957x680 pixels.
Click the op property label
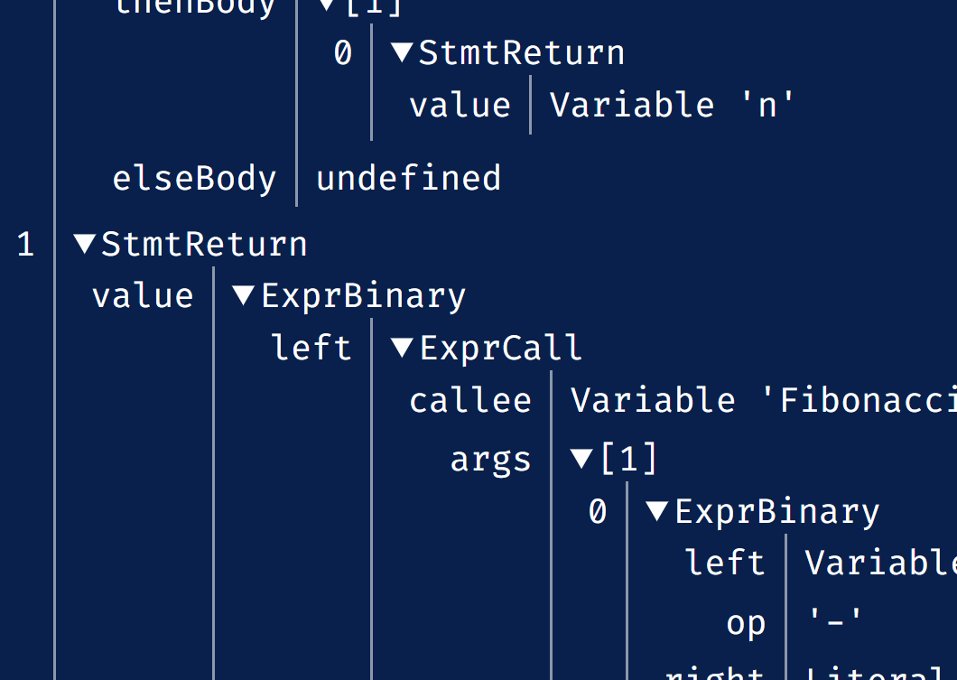point(745,624)
